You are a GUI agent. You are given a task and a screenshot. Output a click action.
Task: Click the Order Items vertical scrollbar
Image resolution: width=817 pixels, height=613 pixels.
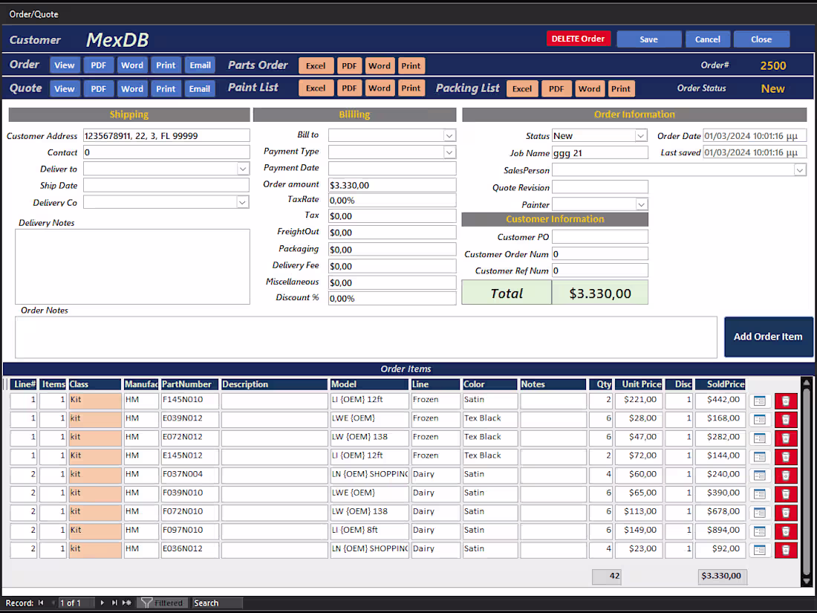point(806,483)
